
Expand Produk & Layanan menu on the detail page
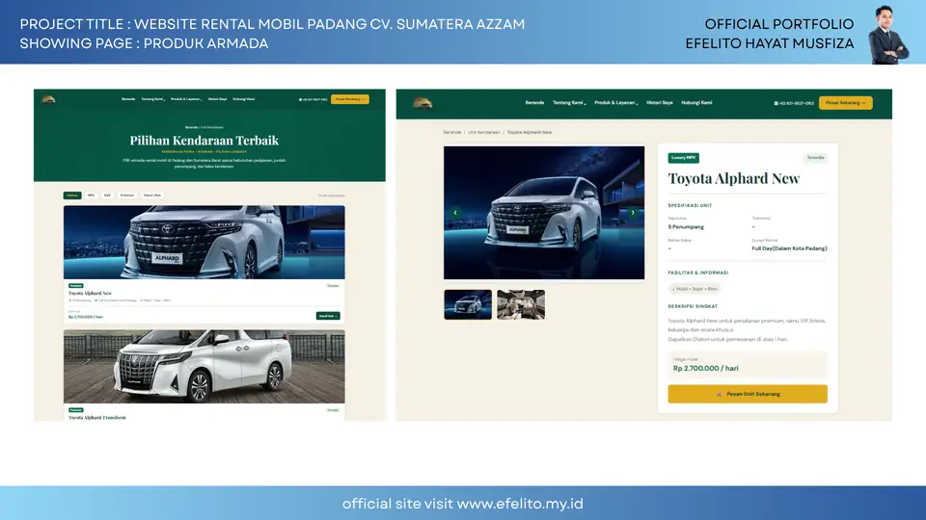(x=616, y=103)
